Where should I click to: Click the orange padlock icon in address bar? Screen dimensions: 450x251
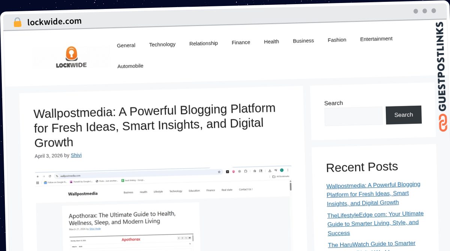coord(17,22)
